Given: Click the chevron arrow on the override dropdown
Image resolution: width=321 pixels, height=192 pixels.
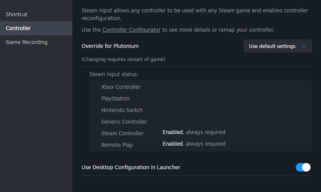Looking at the screenshot, I should coord(304,46).
